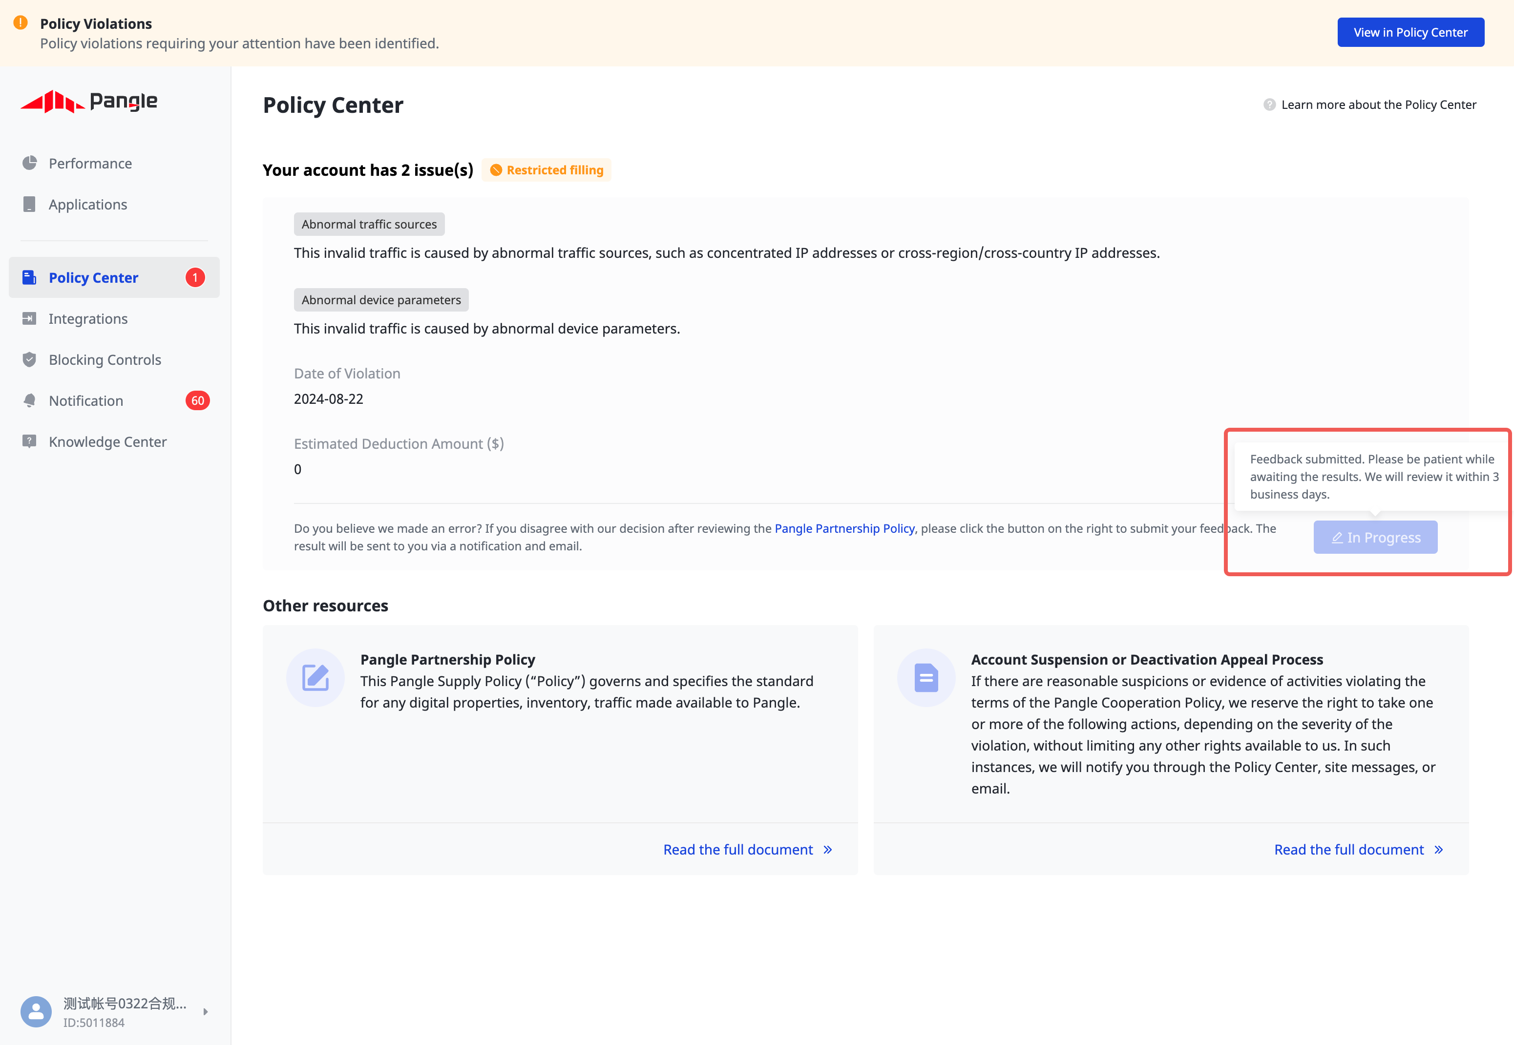Click the pencil icon on In Progress button
The image size is (1514, 1045).
click(1337, 538)
